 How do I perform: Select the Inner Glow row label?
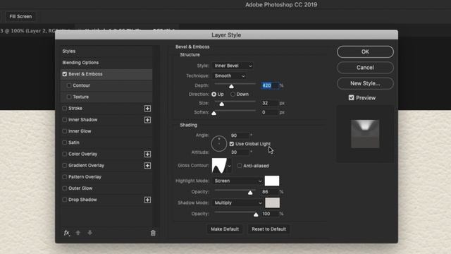(x=80, y=131)
